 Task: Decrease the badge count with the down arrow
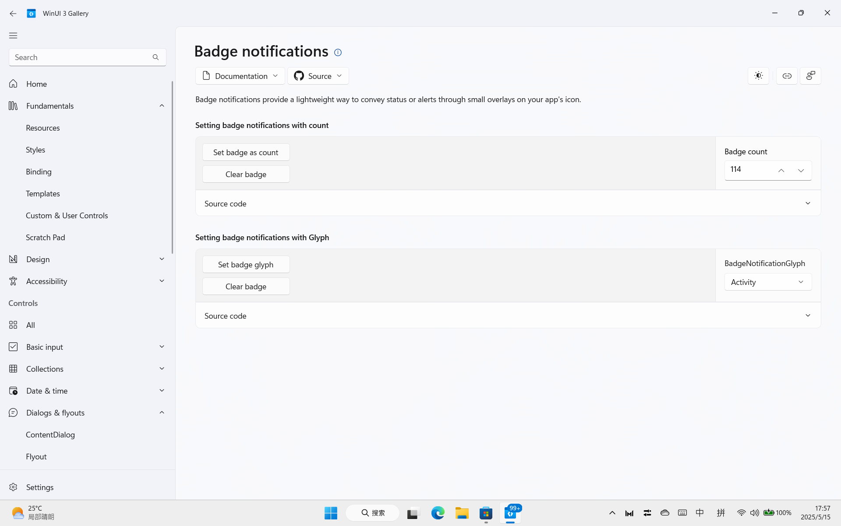point(801,171)
